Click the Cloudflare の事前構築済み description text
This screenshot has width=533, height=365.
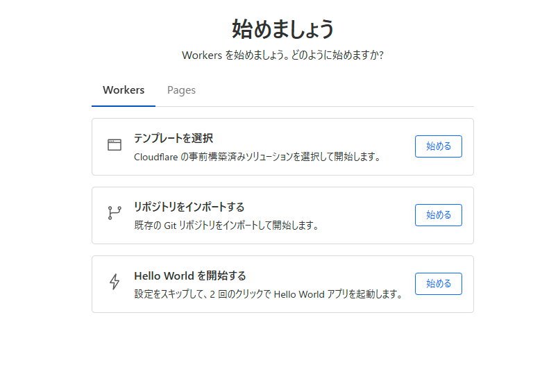pyautogui.click(x=257, y=157)
